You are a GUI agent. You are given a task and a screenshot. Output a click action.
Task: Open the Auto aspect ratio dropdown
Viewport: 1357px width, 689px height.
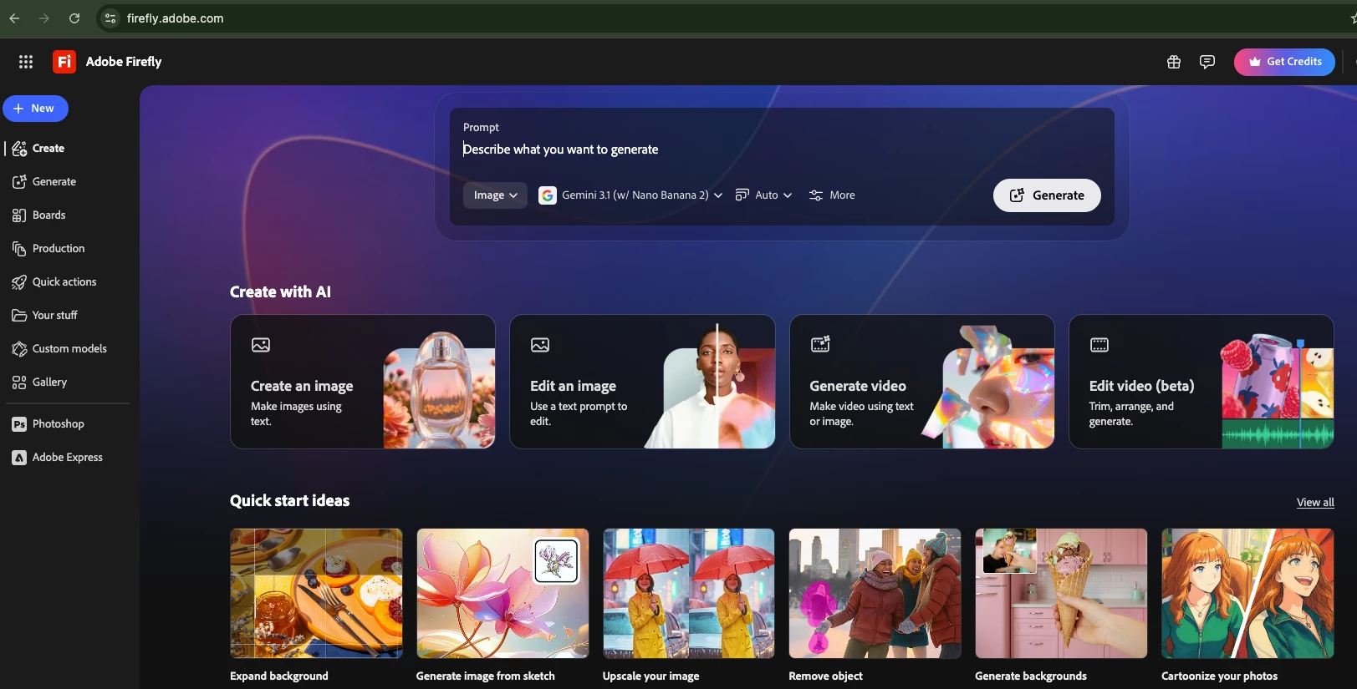(763, 195)
